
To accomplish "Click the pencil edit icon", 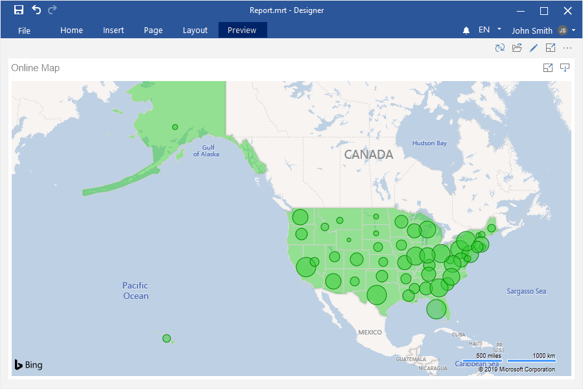I will point(534,48).
